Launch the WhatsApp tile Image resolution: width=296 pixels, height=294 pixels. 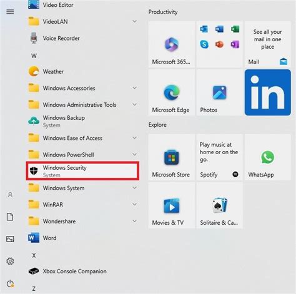click(x=268, y=157)
